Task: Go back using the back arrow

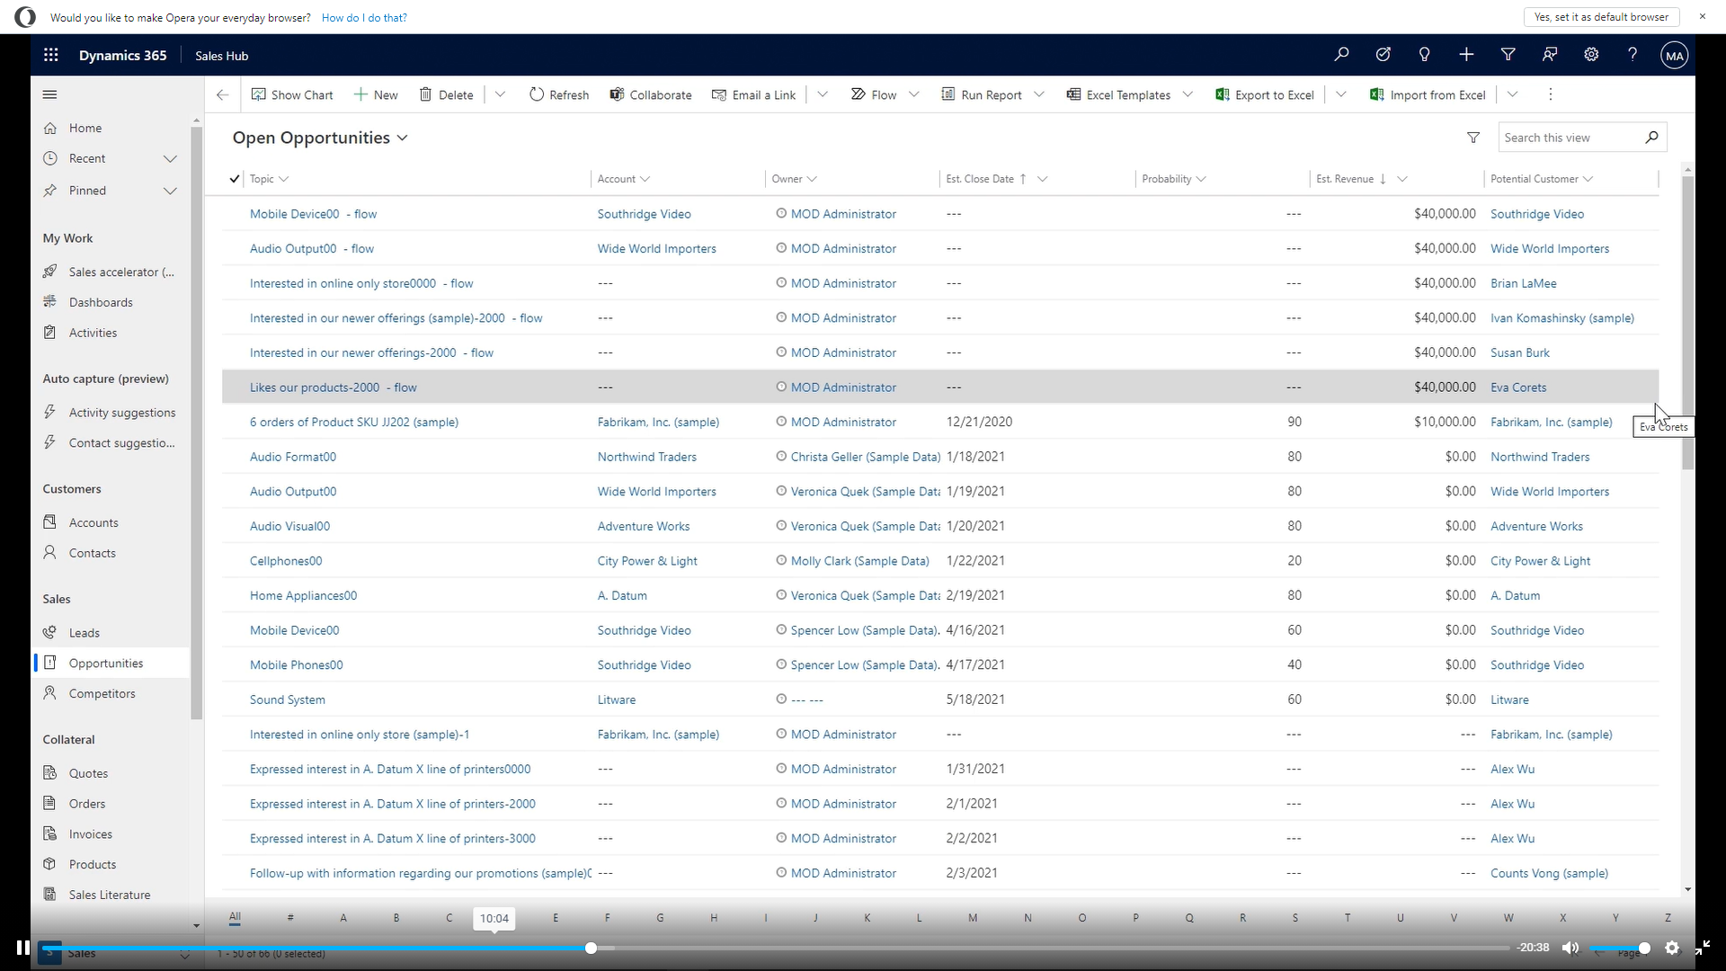Action: coord(222,94)
